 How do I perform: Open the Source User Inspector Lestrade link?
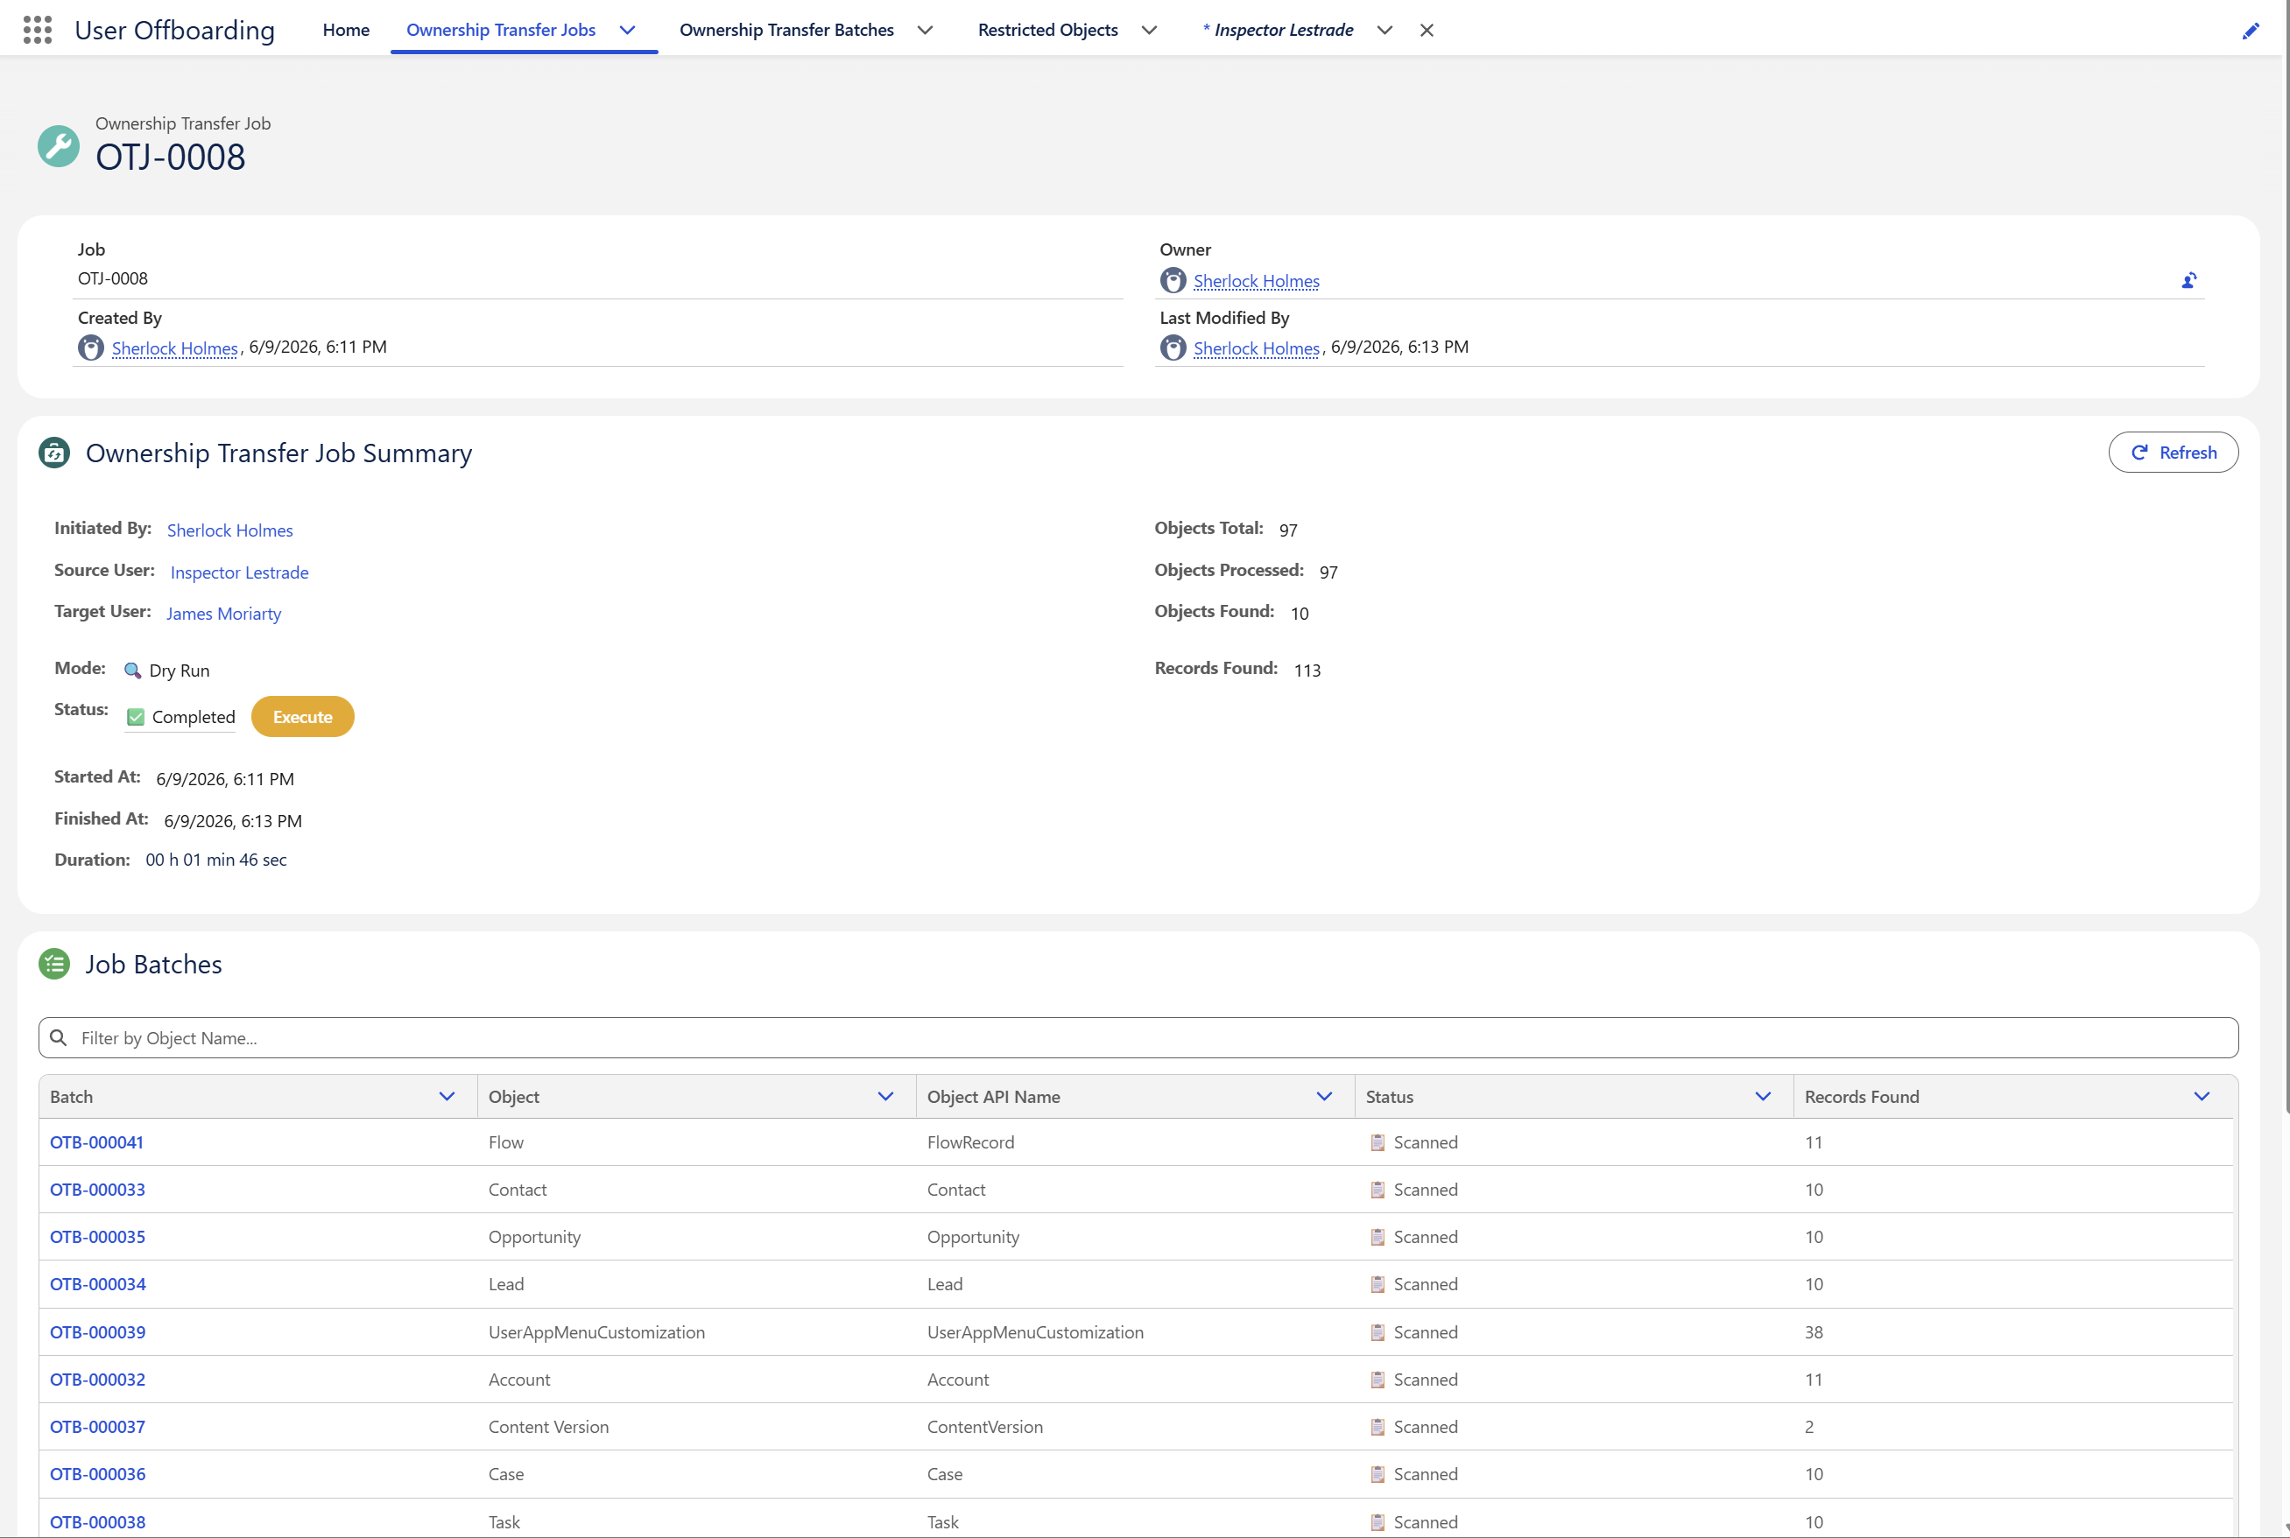click(239, 572)
